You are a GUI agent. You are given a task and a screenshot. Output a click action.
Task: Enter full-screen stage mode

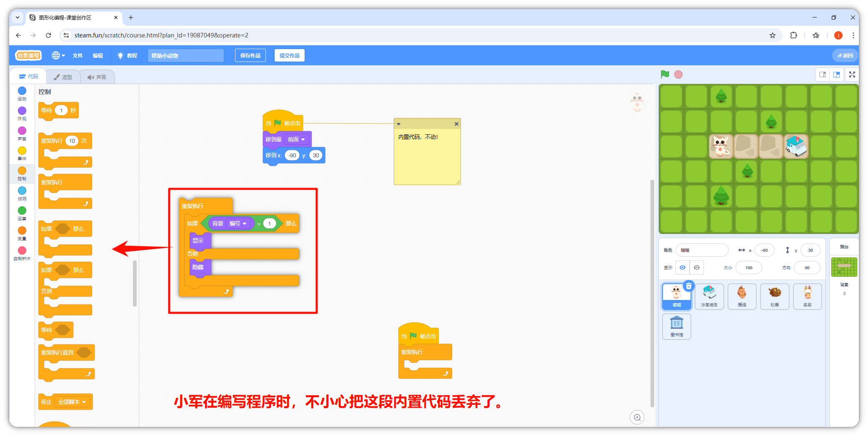pyautogui.click(x=852, y=74)
